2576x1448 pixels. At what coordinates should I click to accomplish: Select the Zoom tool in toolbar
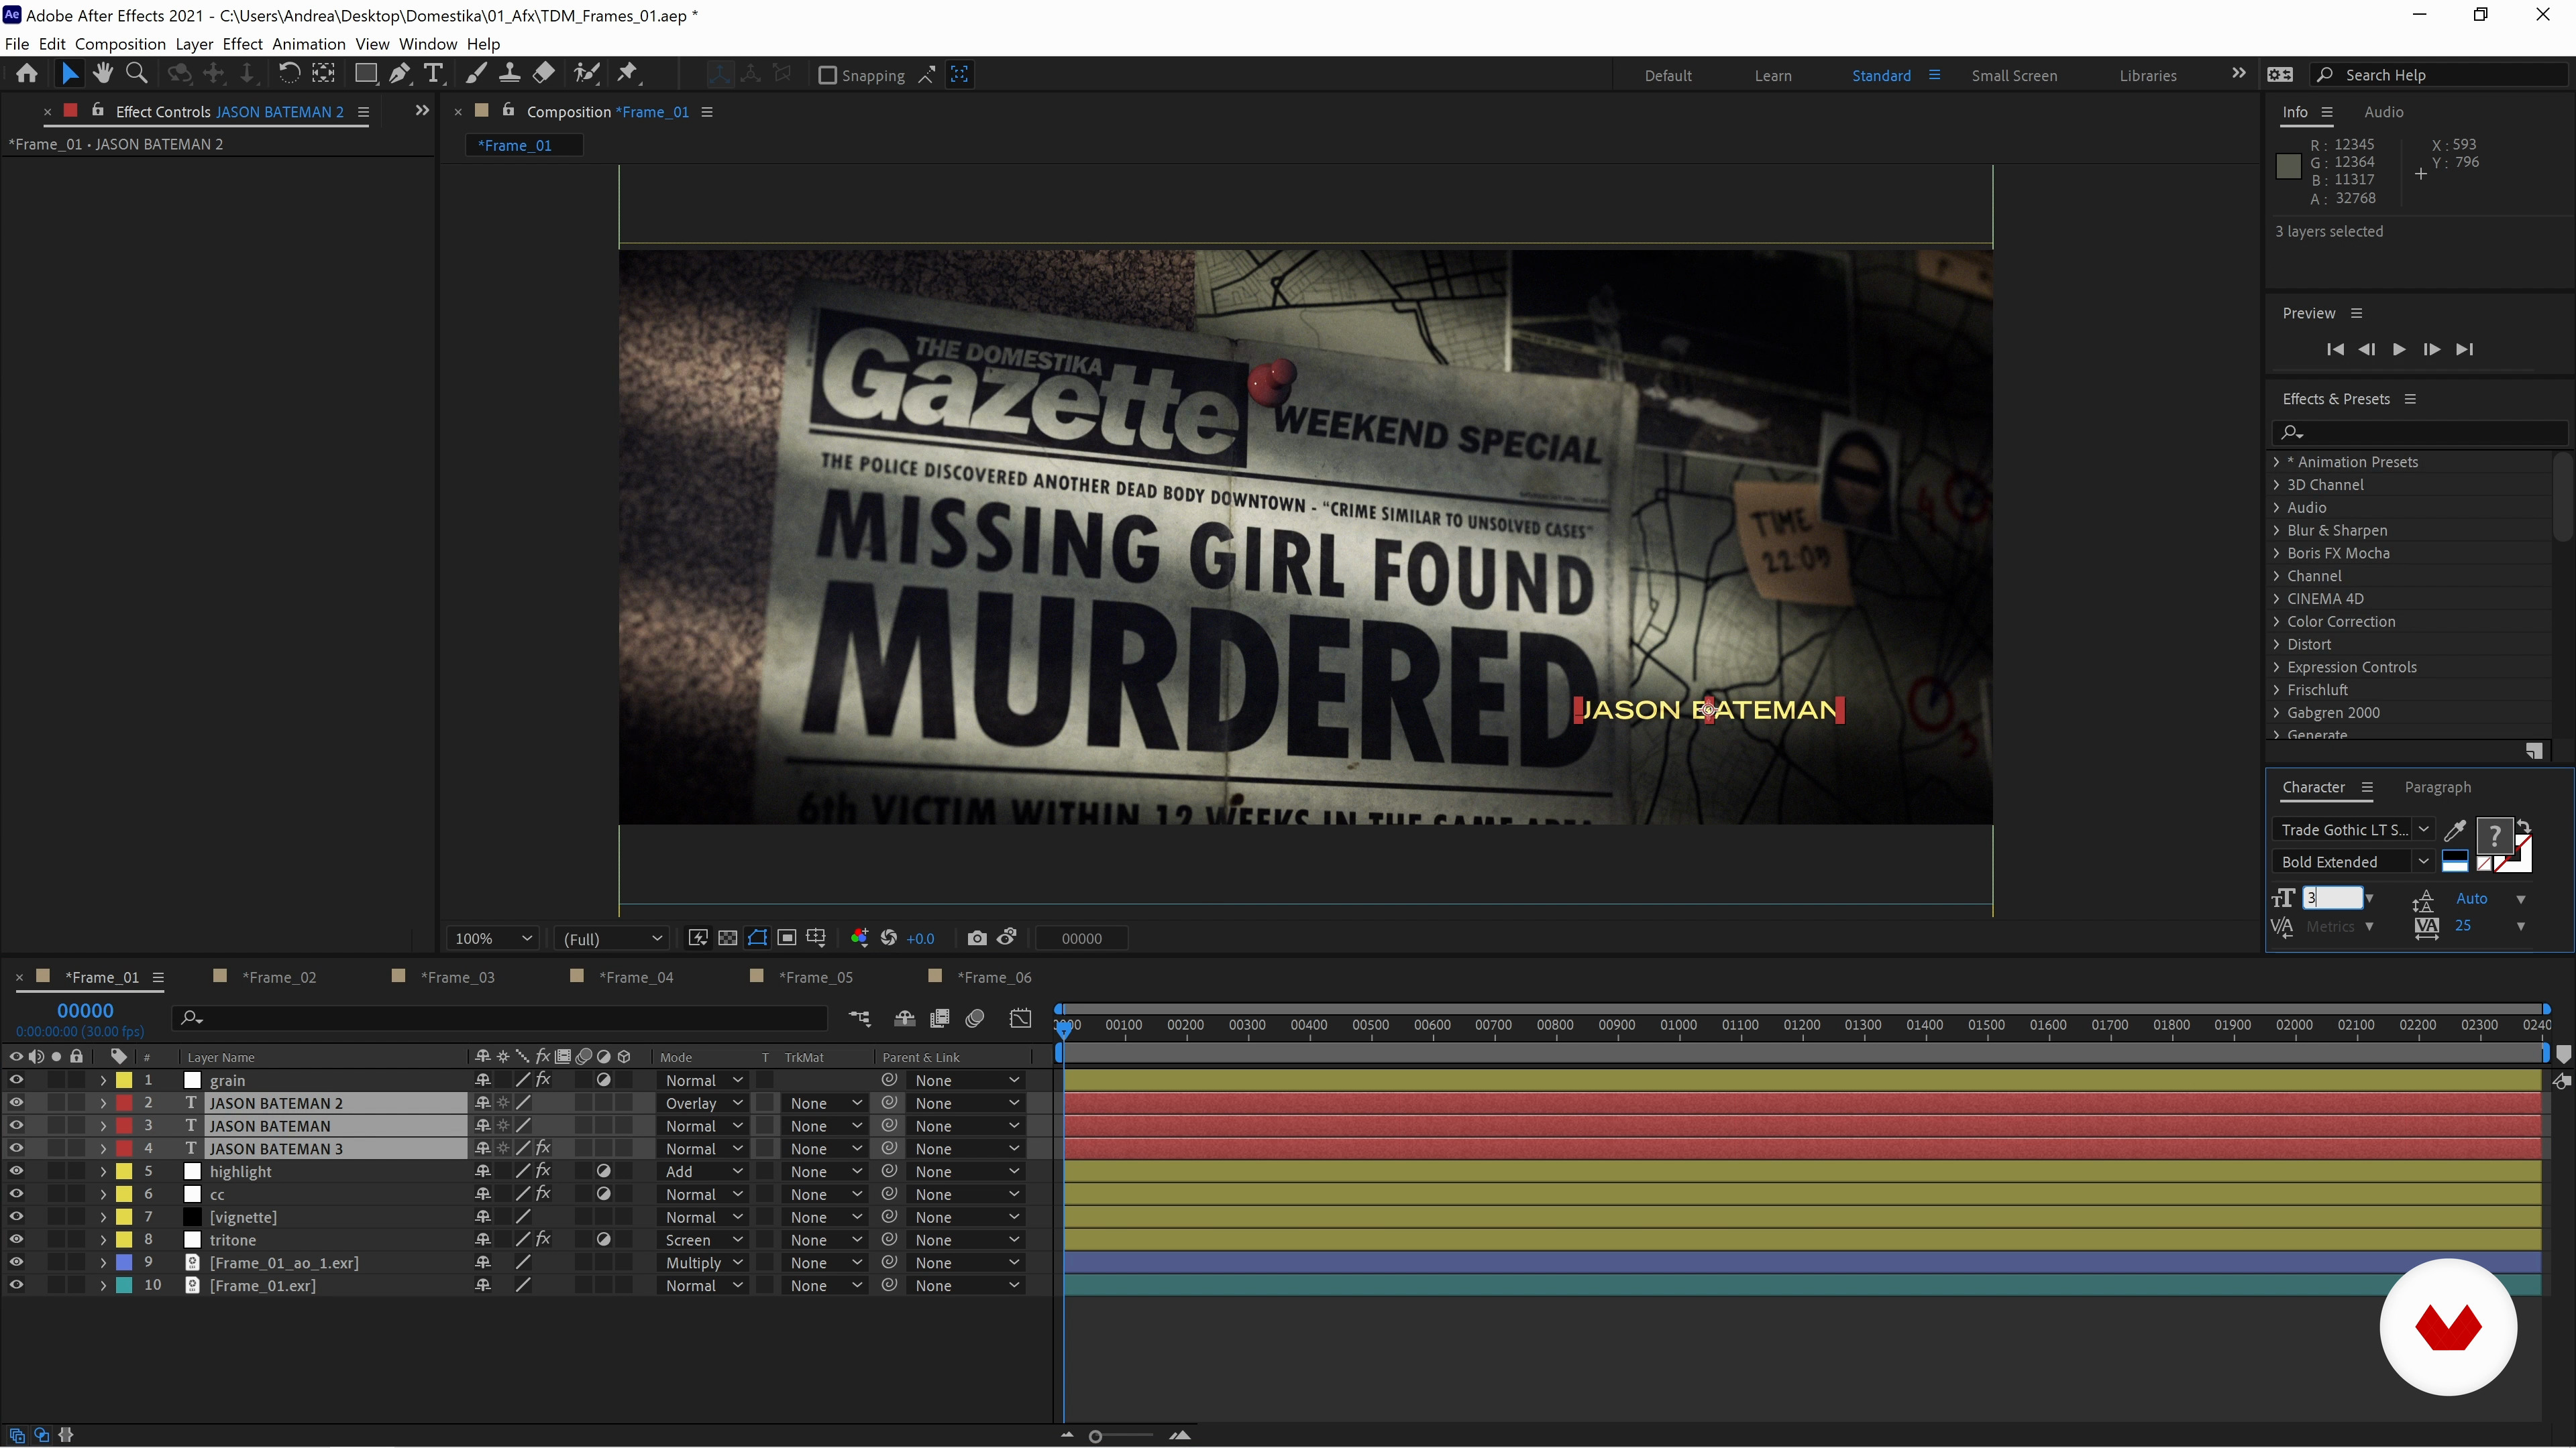[x=137, y=74]
